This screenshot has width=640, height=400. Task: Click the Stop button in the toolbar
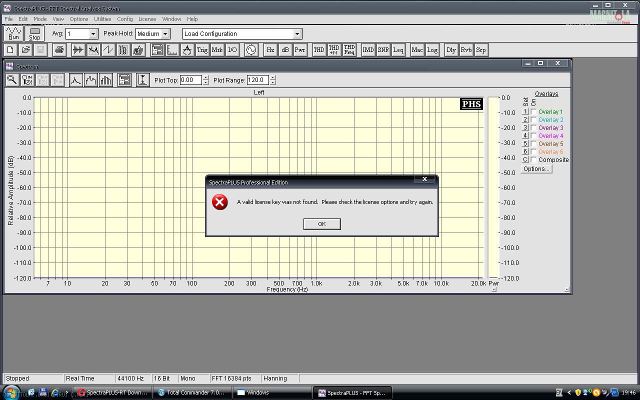tap(34, 33)
